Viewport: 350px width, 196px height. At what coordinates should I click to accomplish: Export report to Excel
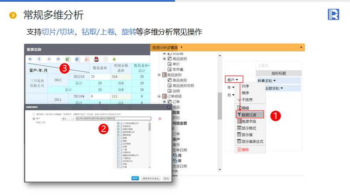(x=68, y=59)
